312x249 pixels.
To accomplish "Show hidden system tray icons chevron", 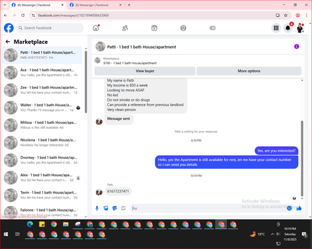I will coord(272,234).
